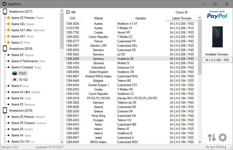Sort by CDA column header
This screenshot has width=233, height=150.
point(73,18)
